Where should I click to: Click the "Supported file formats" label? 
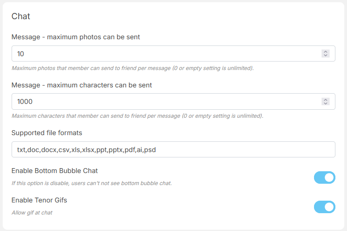47,133
